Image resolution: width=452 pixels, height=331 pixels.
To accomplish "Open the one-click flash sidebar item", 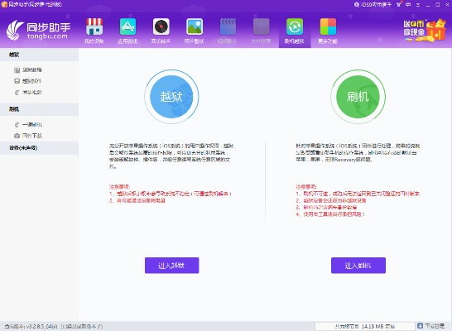I will [x=28, y=124].
